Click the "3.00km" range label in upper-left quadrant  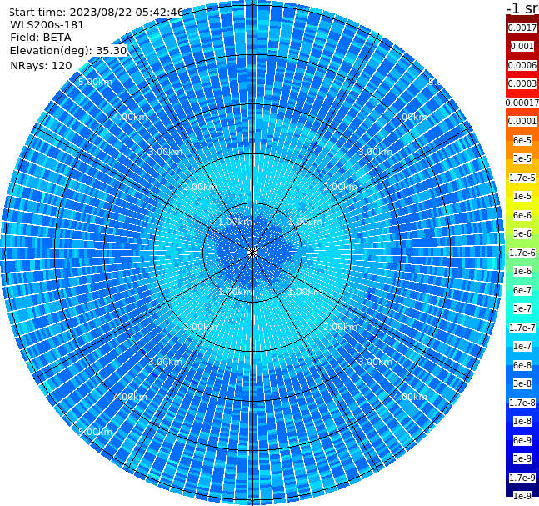(165, 152)
